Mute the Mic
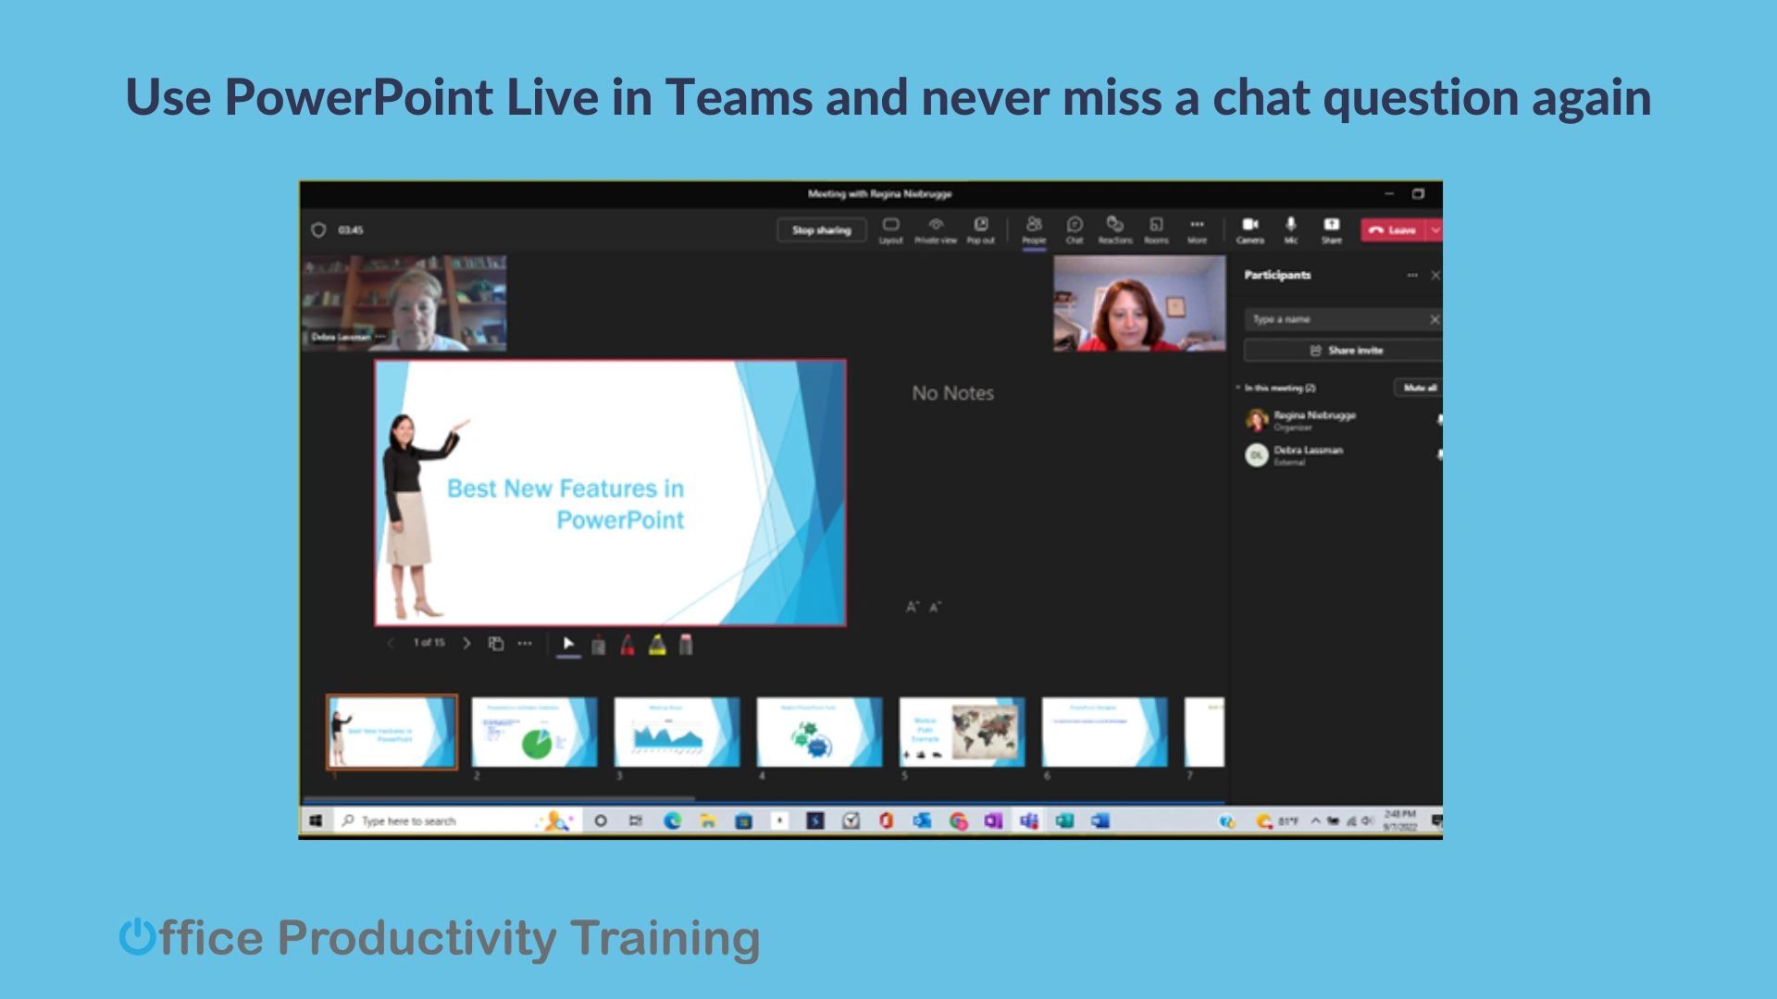 [1290, 229]
